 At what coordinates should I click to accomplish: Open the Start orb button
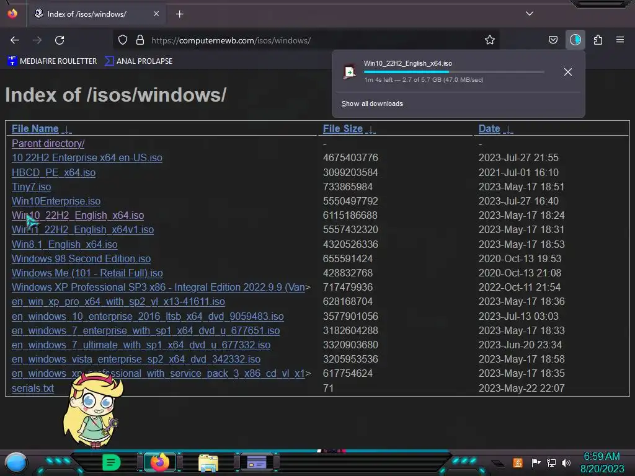16,462
